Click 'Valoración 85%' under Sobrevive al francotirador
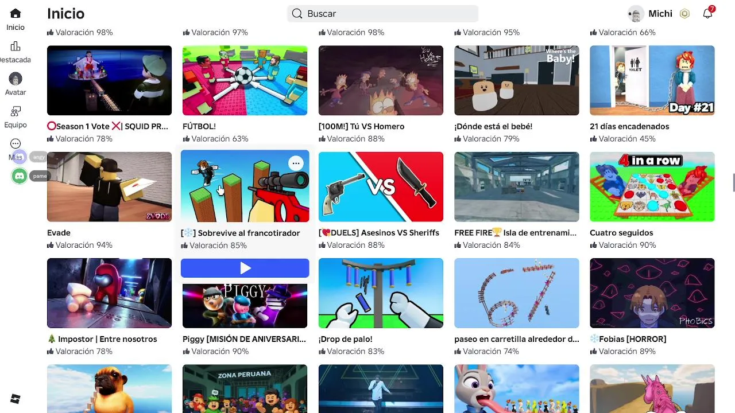This screenshot has height=413, width=735. [x=214, y=246]
